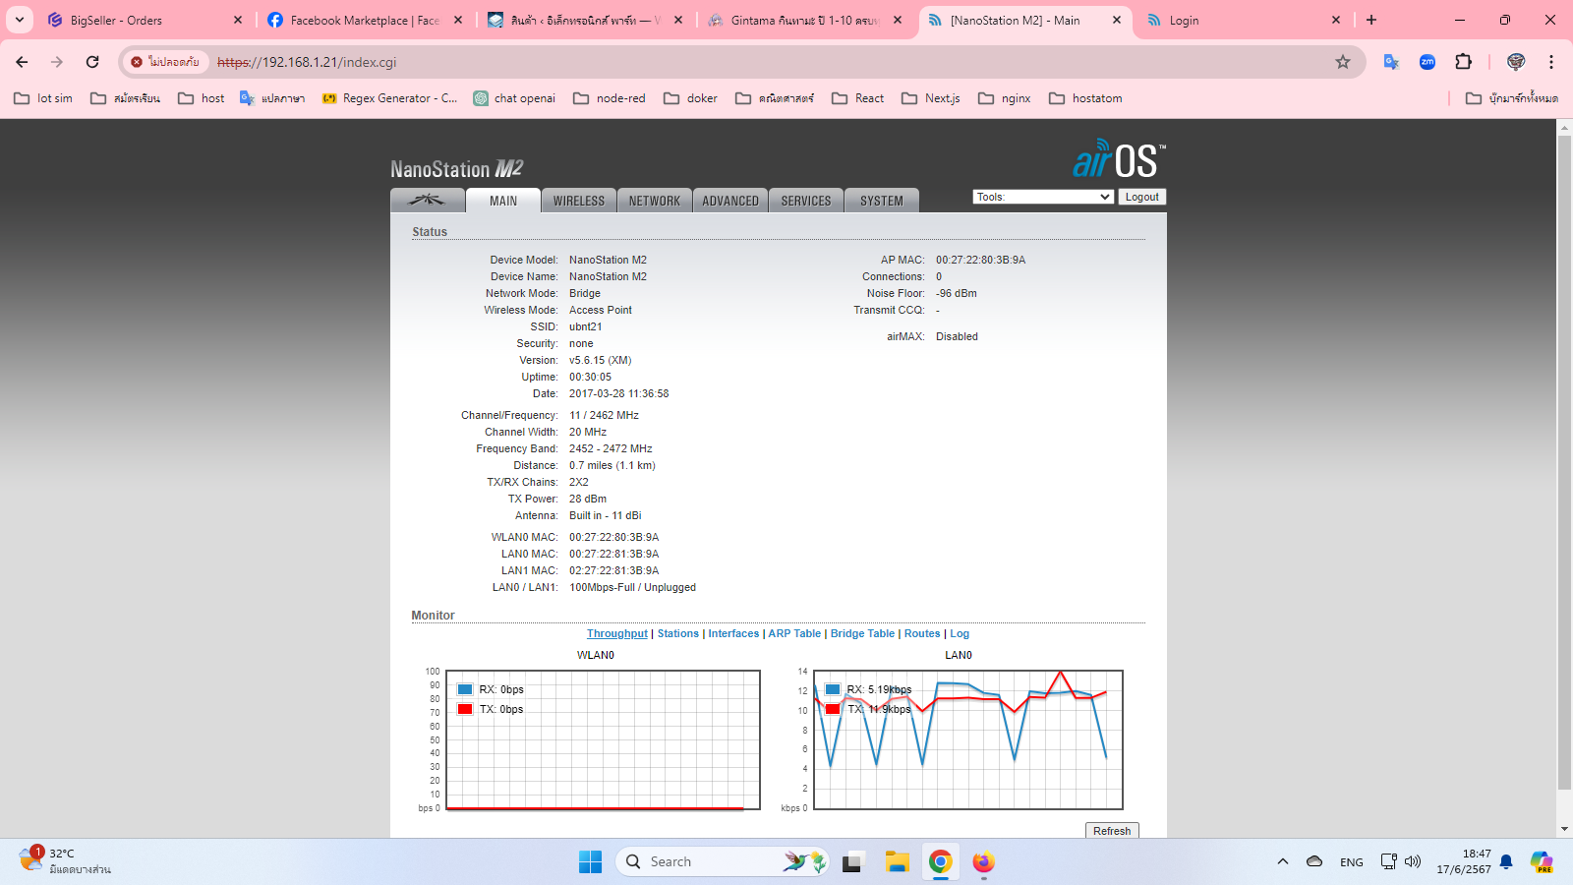Click the browser forward arrow
The image size is (1573, 885).
pyautogui.click(x=57, y=62)
